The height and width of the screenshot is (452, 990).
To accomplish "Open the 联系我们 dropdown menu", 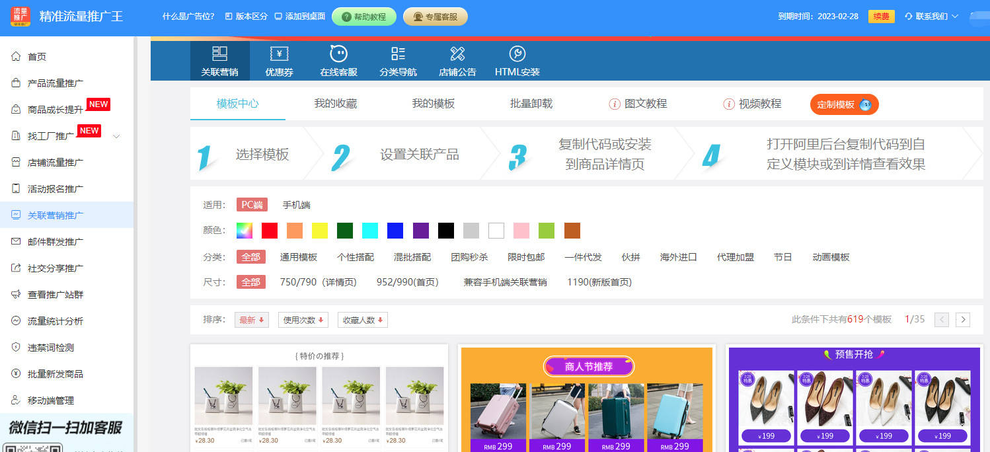I will (933, 18).
